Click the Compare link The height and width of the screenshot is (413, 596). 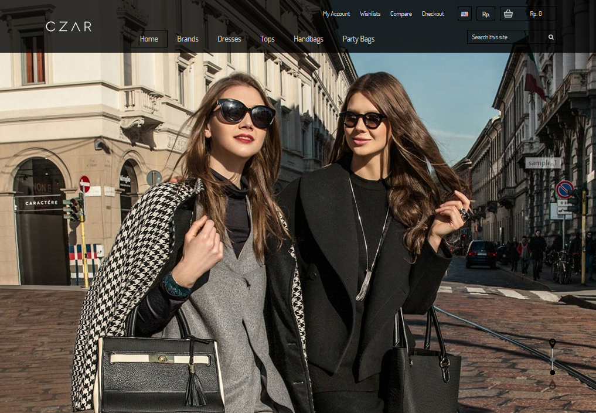[401, 14]
